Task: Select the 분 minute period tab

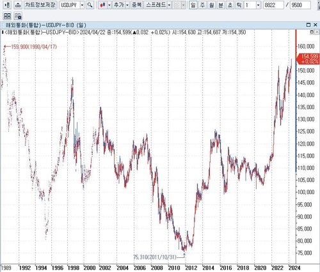Action: tap(221, 5)
